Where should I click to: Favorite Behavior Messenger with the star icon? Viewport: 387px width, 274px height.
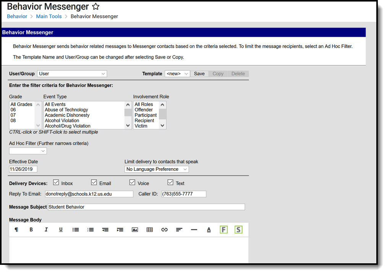(x=96, y=6)
